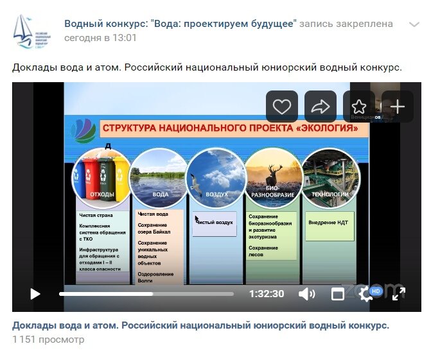Viewport: 431px width, 353px height.
Task: Seek on the video progress bar
Action: tap(146, 294)
